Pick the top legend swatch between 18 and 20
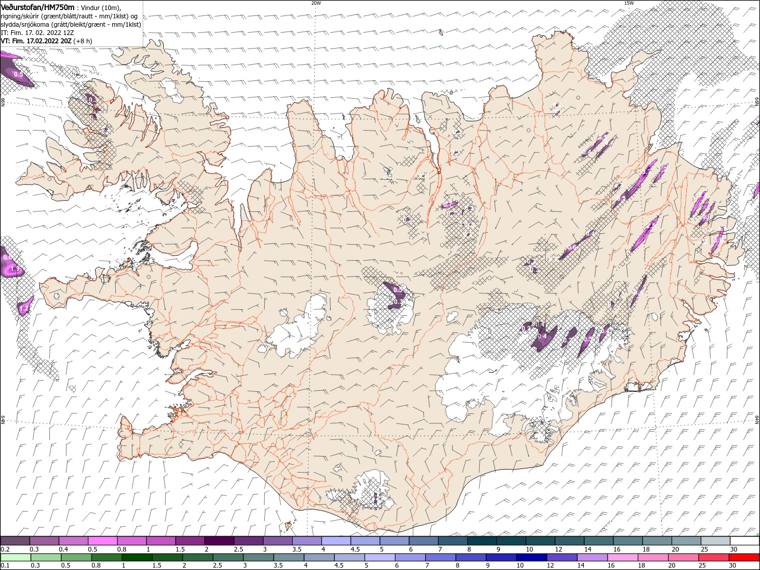The width and height of the screenshot is (760, 570). coord(657,541)
